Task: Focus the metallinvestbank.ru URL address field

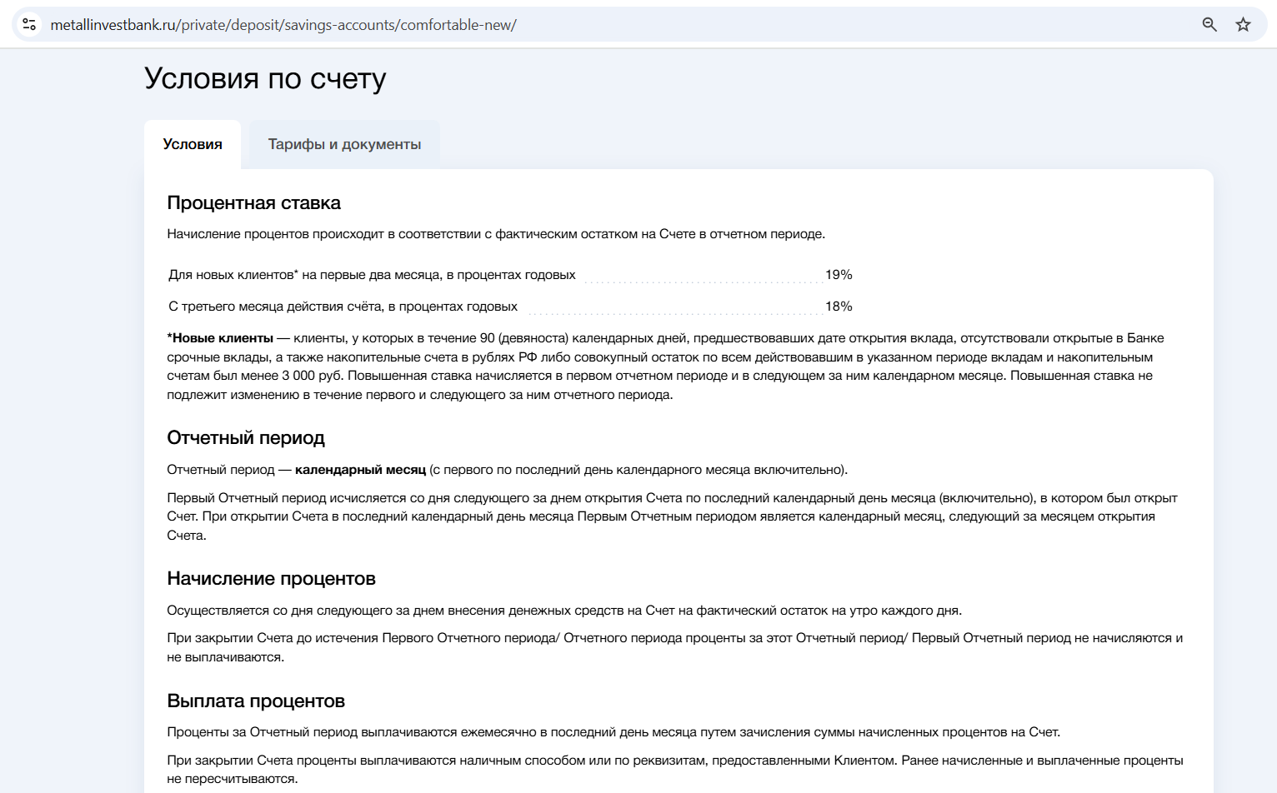Action: click(283, 25)
